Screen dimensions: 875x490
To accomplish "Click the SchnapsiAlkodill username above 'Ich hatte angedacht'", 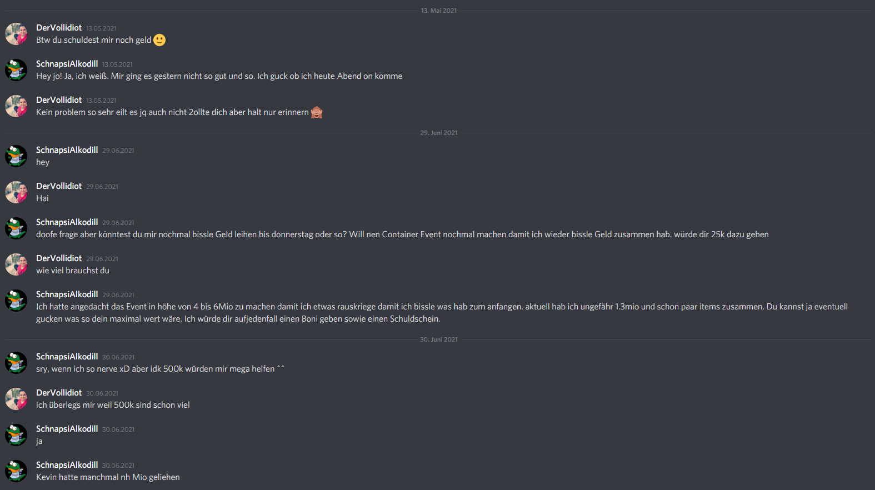I will click(x=67, y=294).
